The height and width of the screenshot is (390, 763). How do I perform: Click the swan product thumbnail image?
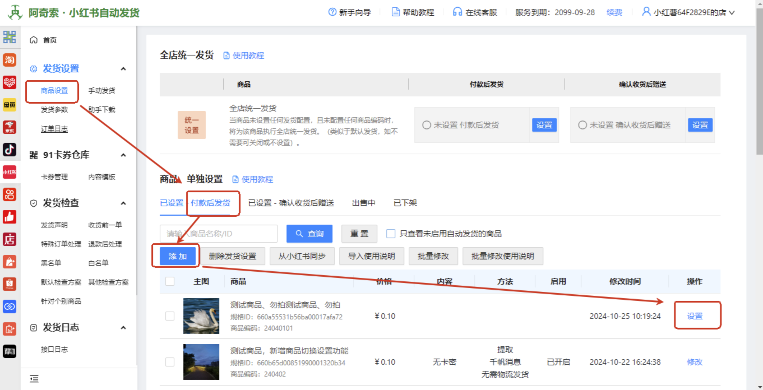pyautogui.click(x=201, y=316)
